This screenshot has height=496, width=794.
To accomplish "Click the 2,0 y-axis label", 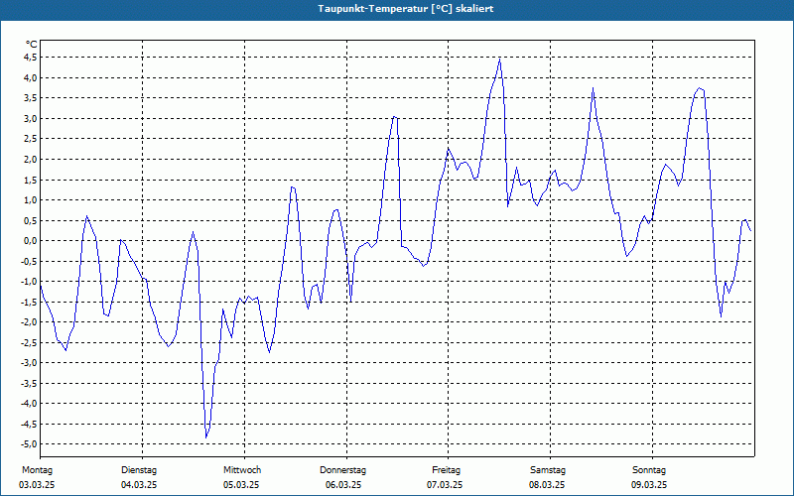I will point(30,159).
